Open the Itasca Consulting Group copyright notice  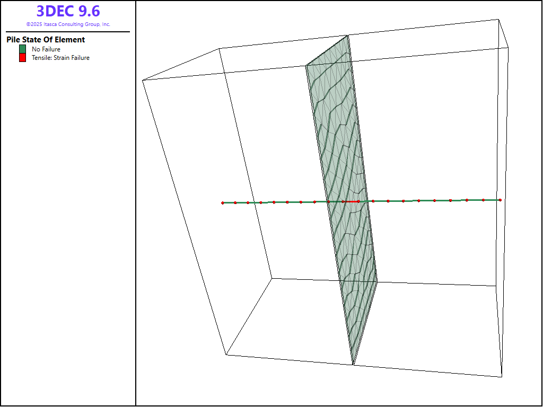68,24
